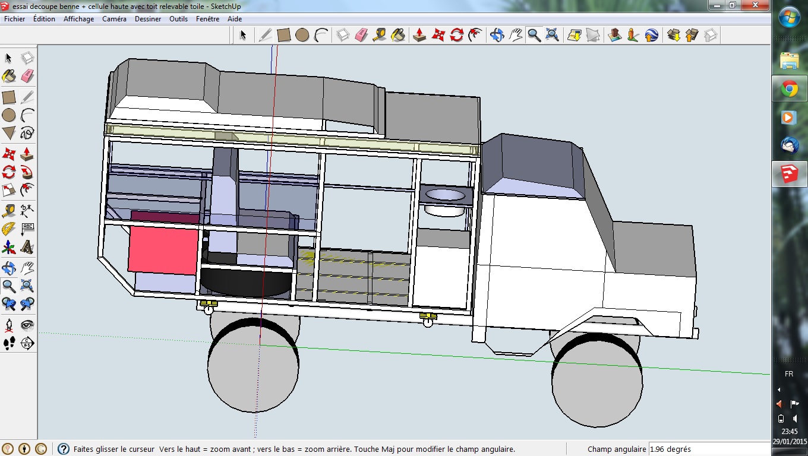Toggle the Instructor help question-mark icon
The image size is (808, 456).
point(62,449)
